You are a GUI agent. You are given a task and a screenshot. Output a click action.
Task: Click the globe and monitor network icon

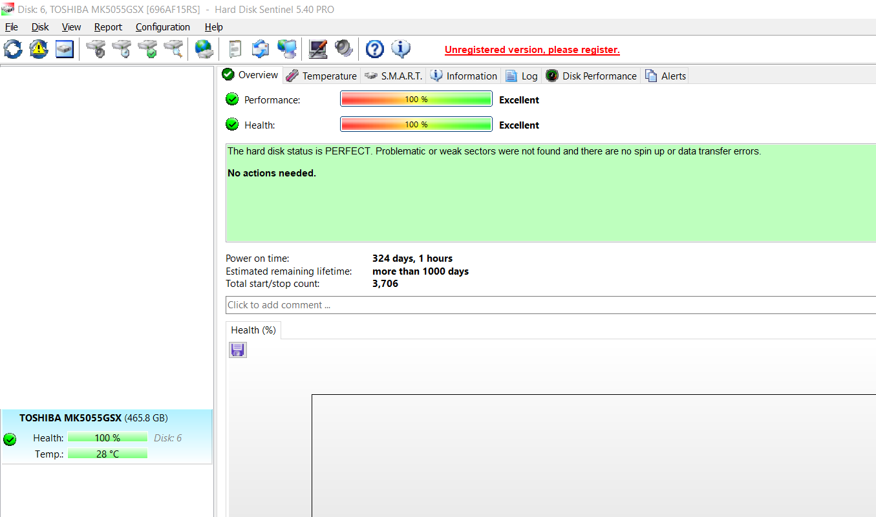tap(286, 49)
